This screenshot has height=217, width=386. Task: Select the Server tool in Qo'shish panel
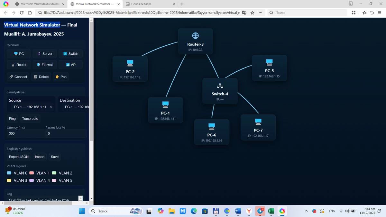coord(44,53)
